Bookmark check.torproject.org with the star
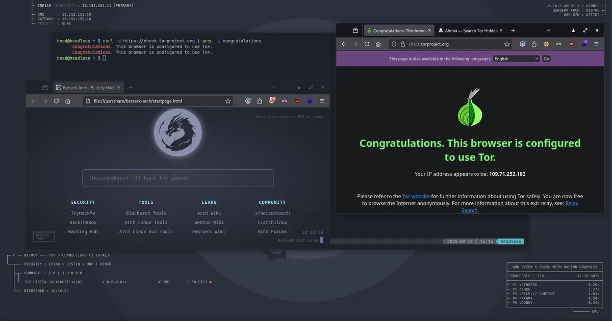This screenshot has height=321, width=612. pos(506,44)
